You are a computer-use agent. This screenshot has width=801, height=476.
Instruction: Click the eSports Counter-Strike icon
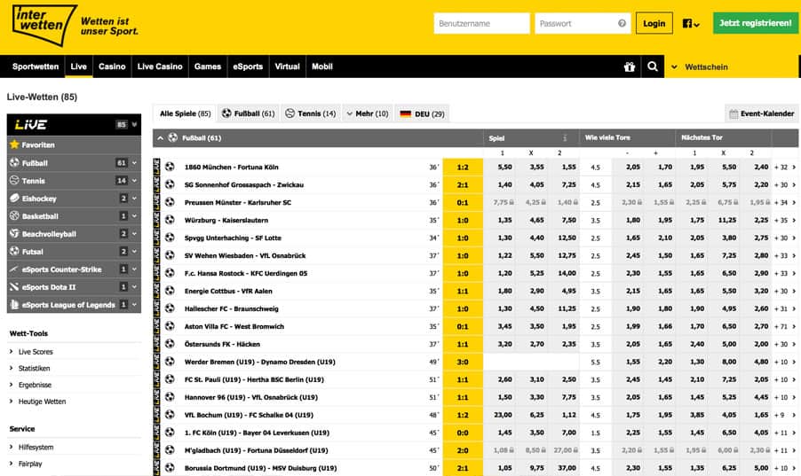point(14,269)
